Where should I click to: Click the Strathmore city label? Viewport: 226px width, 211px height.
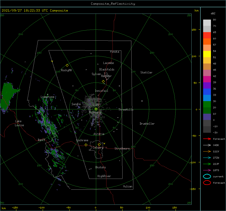click(x=122, y=149)
